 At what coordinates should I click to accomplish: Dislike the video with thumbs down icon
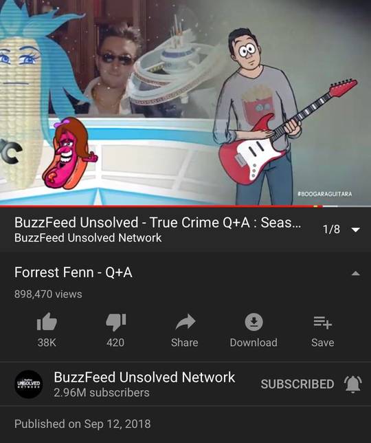coord(115,322)
